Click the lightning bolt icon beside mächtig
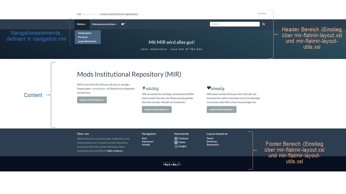This screenshot has height=194, width=346. coord(144,88)
